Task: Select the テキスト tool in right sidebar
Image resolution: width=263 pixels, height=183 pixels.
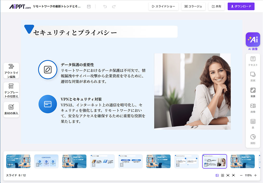Action: pyautogui.click(x=253, y=61)
